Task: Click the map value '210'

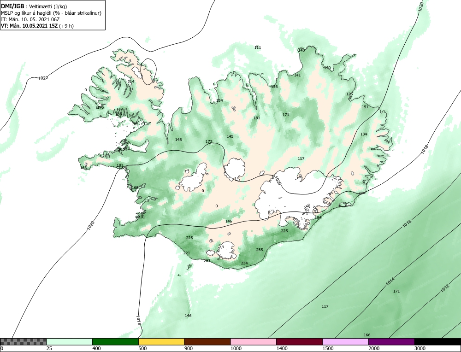Action: point(141,217)
